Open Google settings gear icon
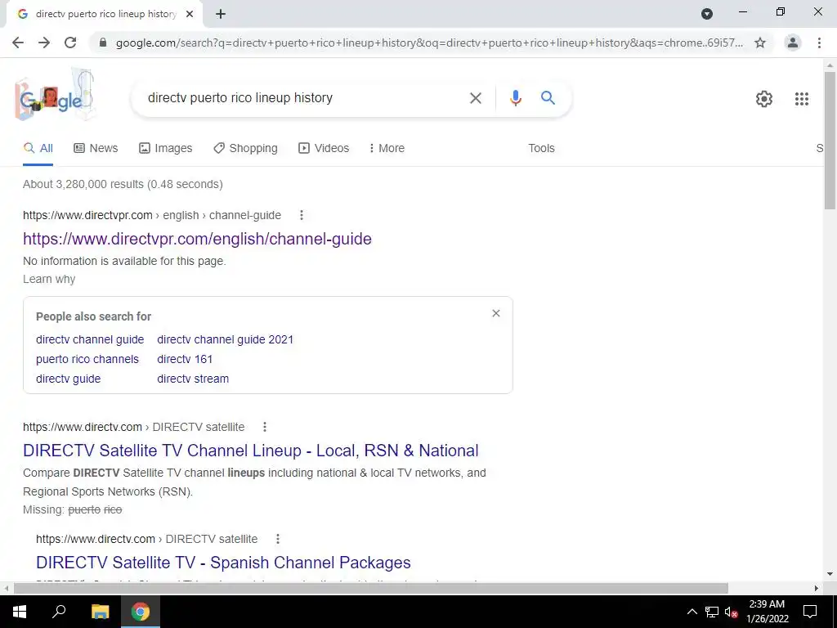 click(x=764, y=99)
